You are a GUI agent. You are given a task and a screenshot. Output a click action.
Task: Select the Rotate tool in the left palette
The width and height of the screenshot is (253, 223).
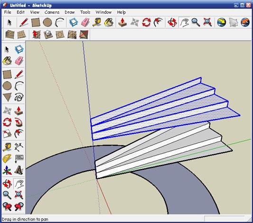pos(7,122)
